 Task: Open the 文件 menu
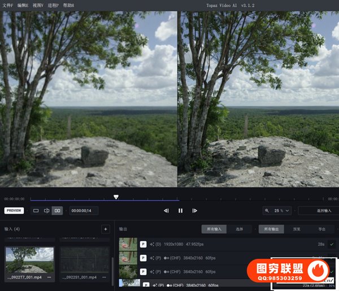7,5
